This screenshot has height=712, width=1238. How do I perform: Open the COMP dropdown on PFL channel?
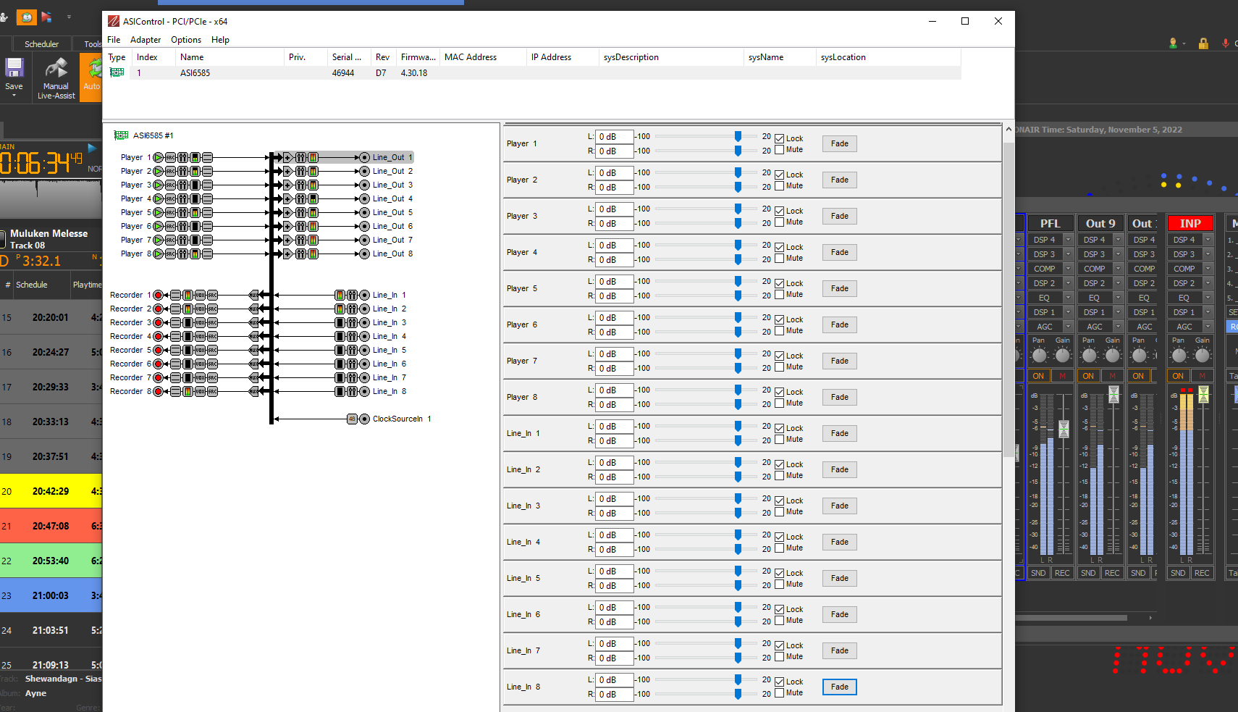pyautogui.click(x=1068, y=269)
